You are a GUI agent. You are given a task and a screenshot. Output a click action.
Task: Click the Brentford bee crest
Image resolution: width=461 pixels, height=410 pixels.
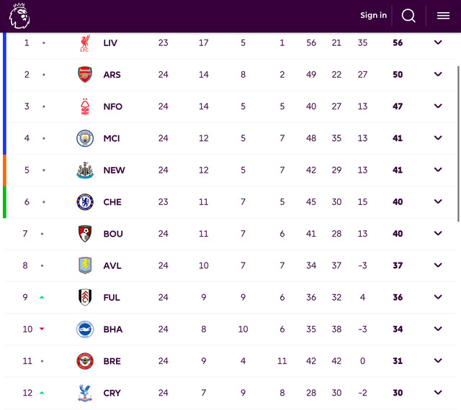(x=85, y=361)
